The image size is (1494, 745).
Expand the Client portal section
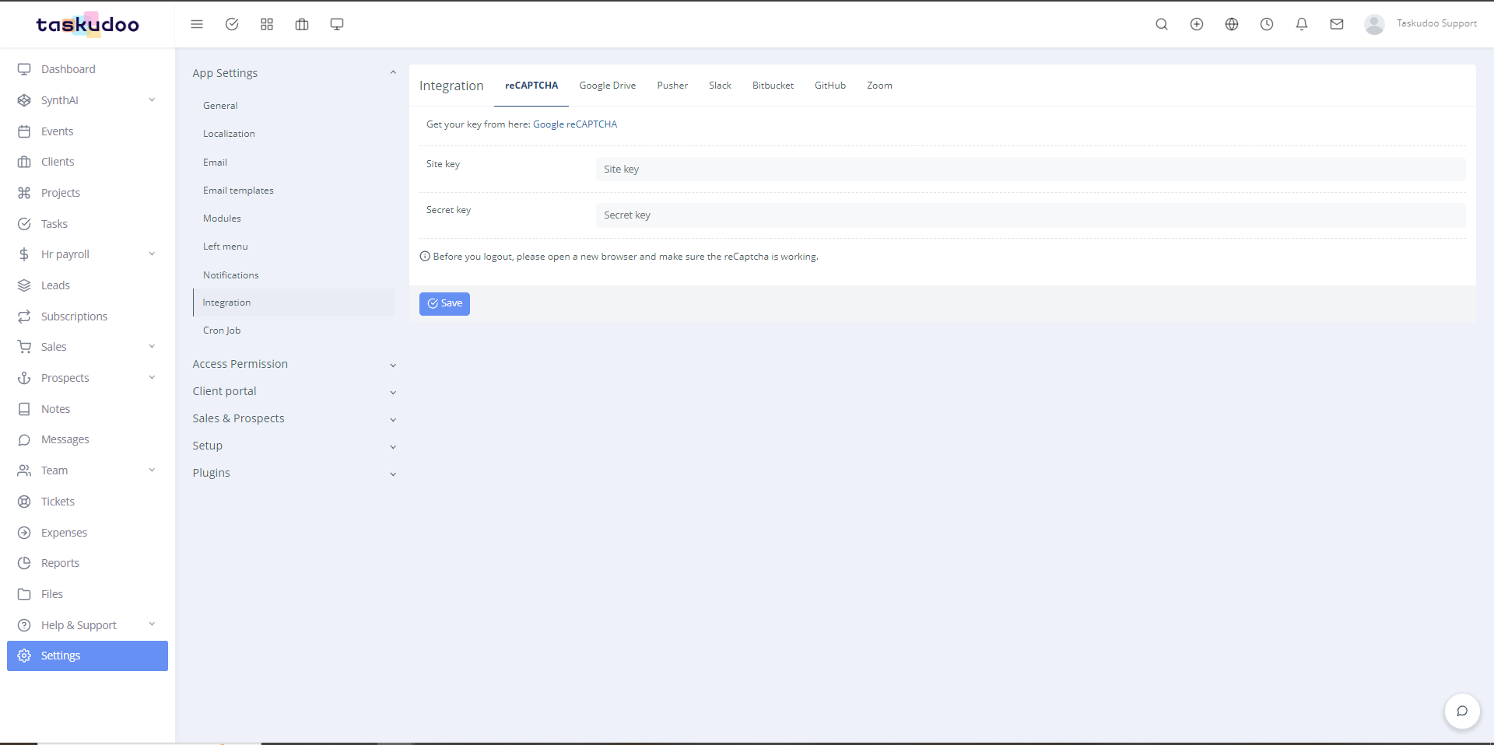[294, 391]
